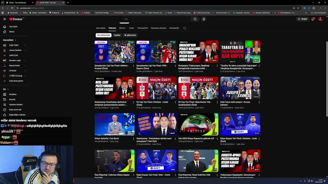Viewport: 328px width, 184px height.
Task: Open the notifications bell
Action: coord(313,19)
